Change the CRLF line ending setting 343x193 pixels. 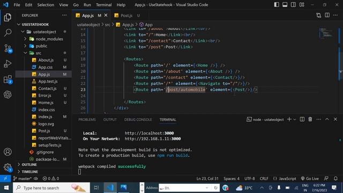pyautogui.click(x=264, y=179)
